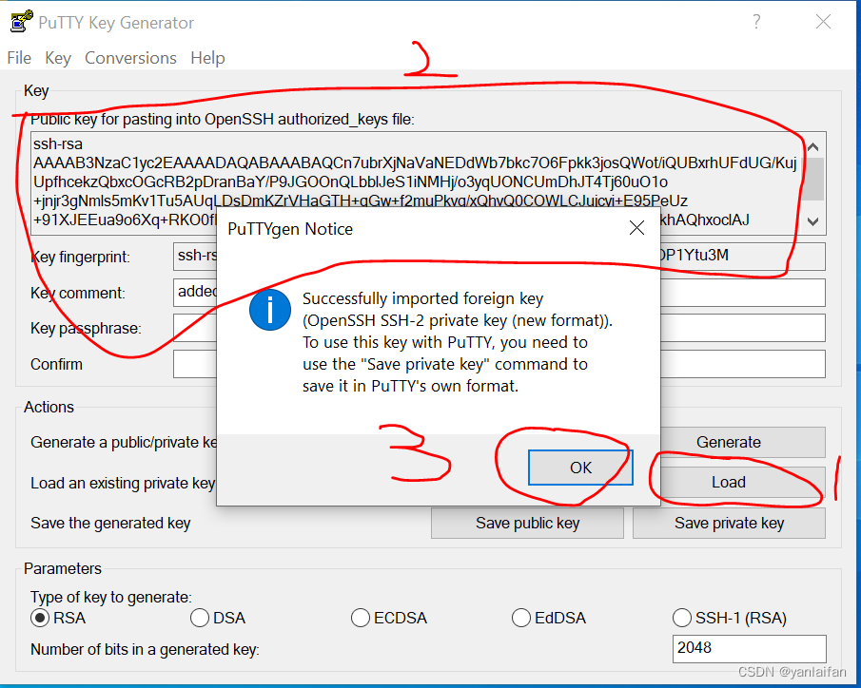
Task: Select the SSH-1 (RSA) key type
Action: point(682,618)
